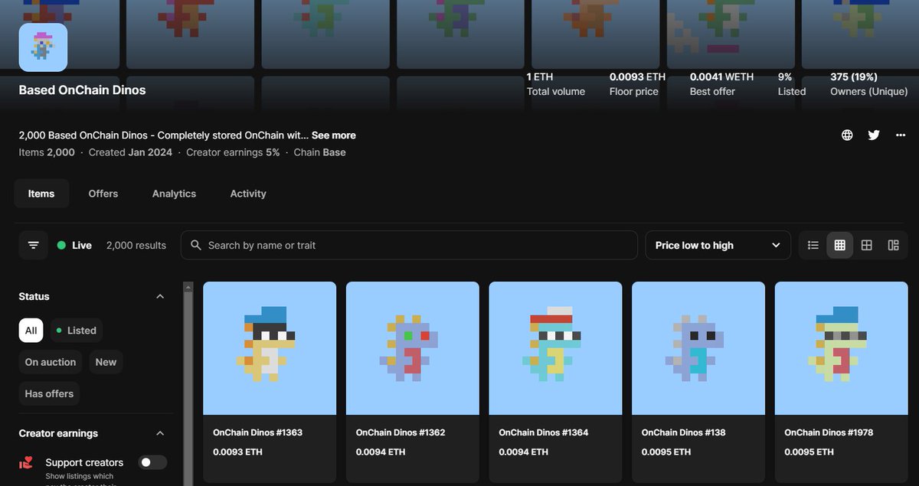The image size is (919, 486).
Task: Click the OnChain Dinos #1364 thumbnail
Action: tap(555, 348)
